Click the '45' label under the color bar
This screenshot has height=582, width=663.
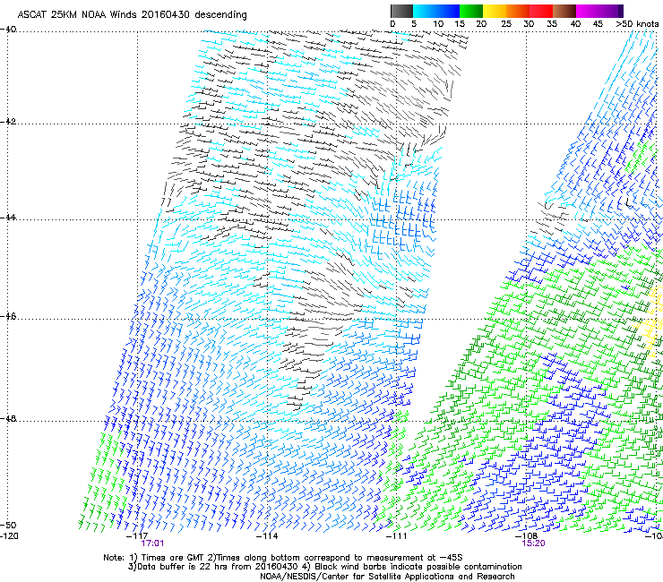(x=598, y=23)
